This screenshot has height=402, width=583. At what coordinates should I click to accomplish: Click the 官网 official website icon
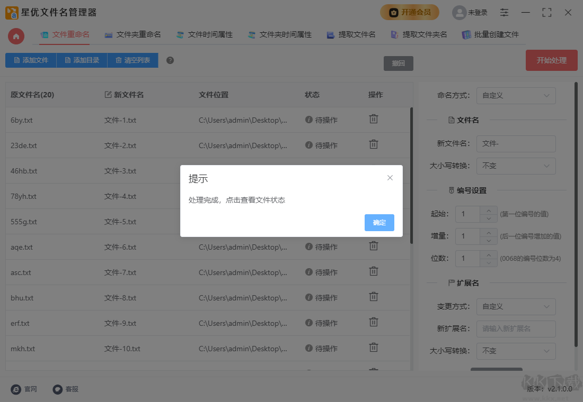coord(16,389)
